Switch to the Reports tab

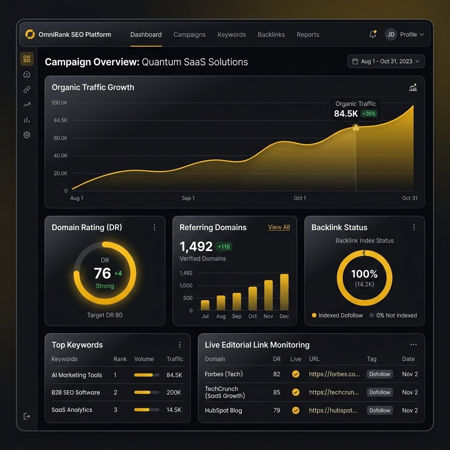(308, 35)
